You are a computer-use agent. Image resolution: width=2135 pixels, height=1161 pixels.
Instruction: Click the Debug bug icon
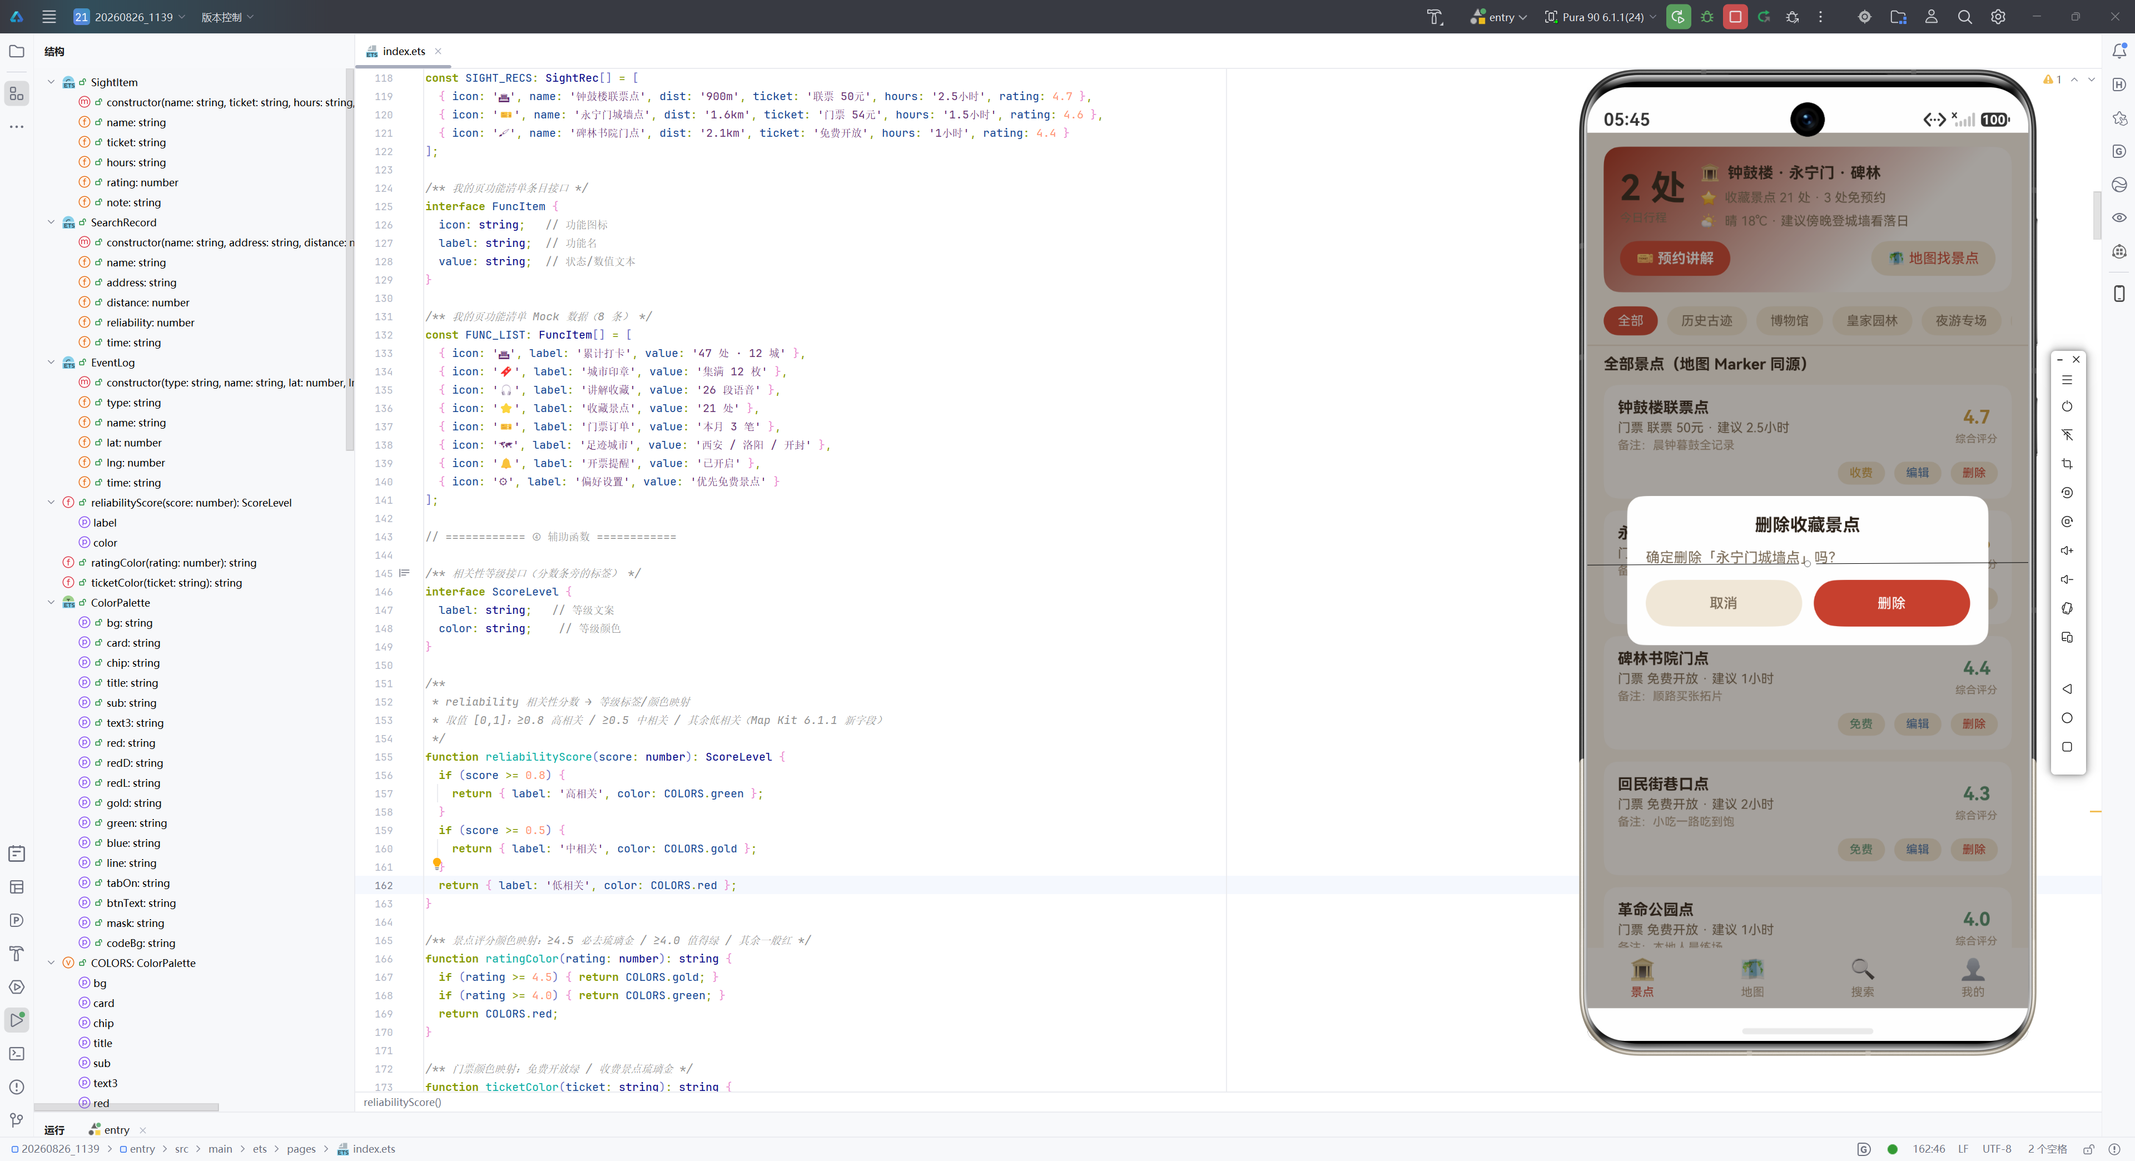1706,17
